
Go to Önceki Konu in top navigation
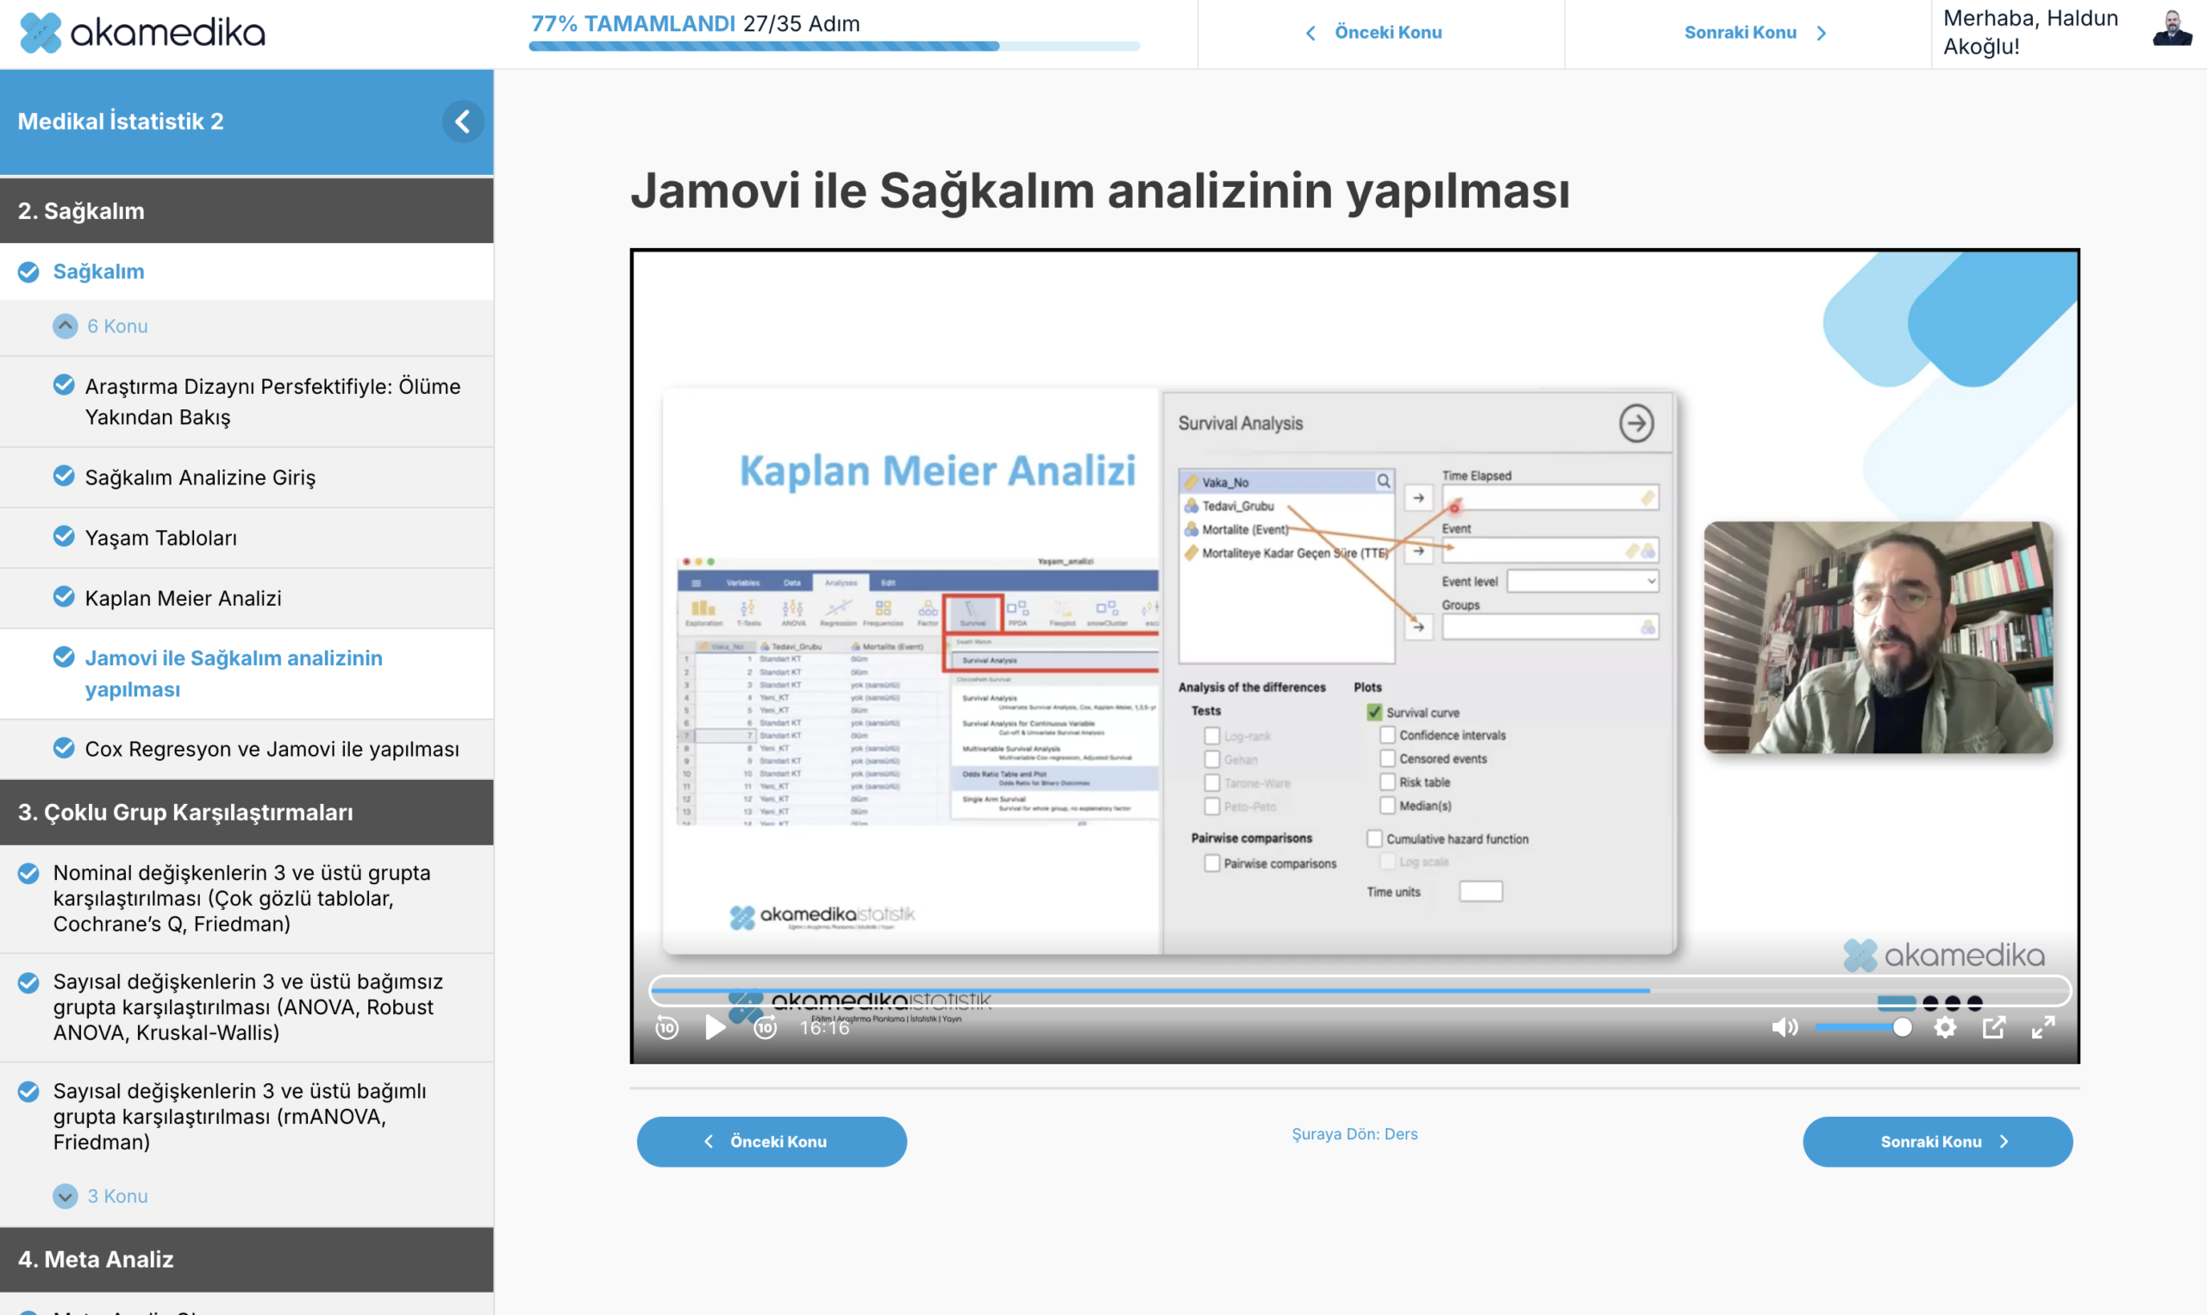1375,33
